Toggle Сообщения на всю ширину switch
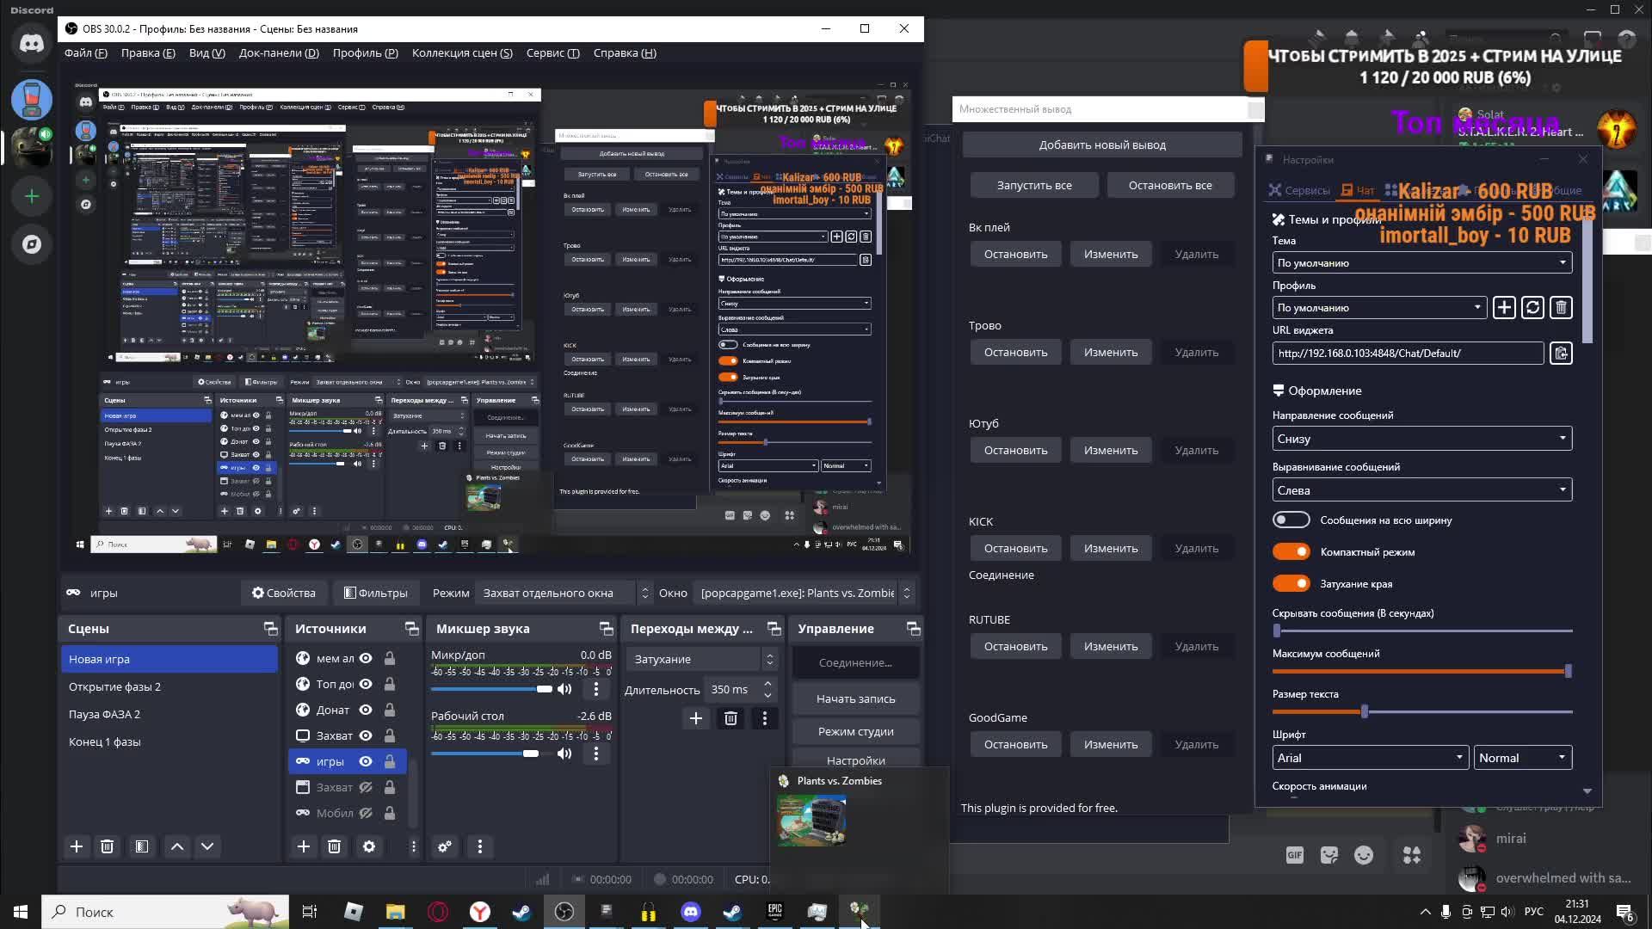The width and height of the screenshot is (1652, 929). pos(1291,520)
